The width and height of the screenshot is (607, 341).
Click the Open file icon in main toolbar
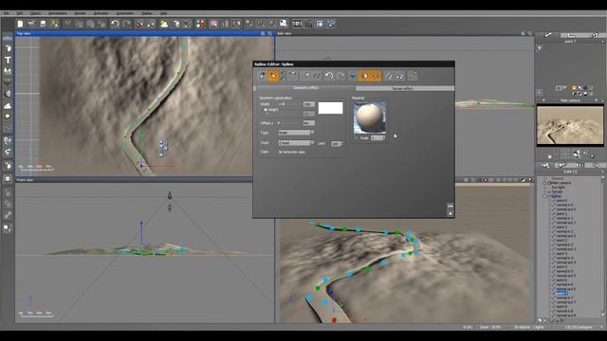point(31,24)
